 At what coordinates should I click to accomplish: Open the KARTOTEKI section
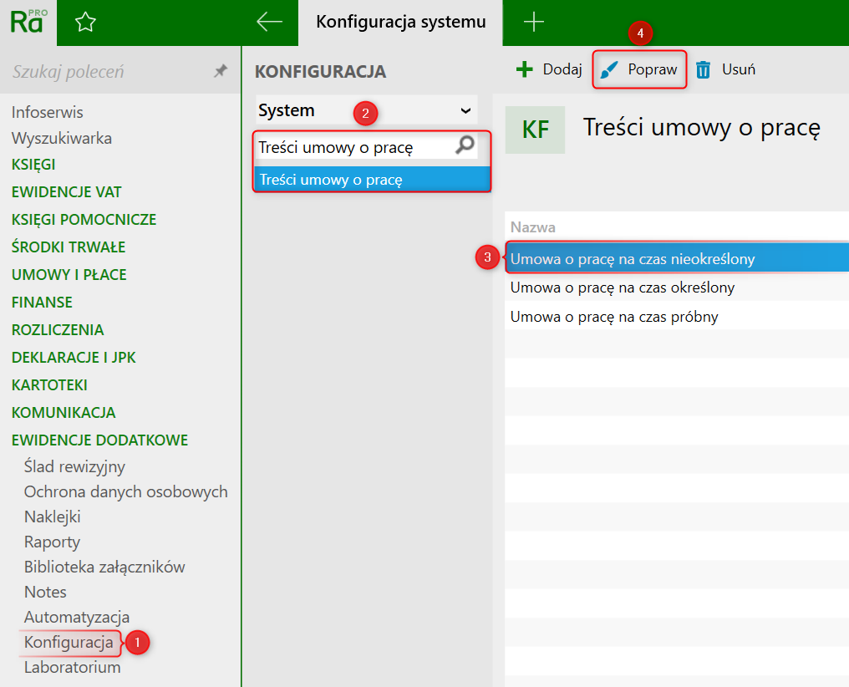click(x=49, y=385)
